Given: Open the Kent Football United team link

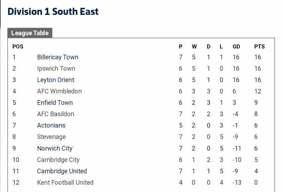Looking at the screenshot, I should pyautogui.click(x=65, y=182).
